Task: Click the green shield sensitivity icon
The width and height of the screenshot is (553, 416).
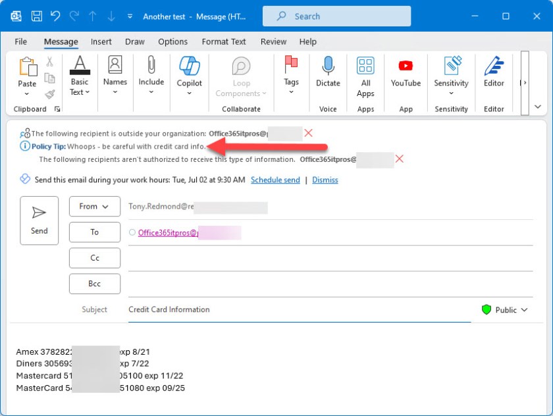Action: point(487,309)
